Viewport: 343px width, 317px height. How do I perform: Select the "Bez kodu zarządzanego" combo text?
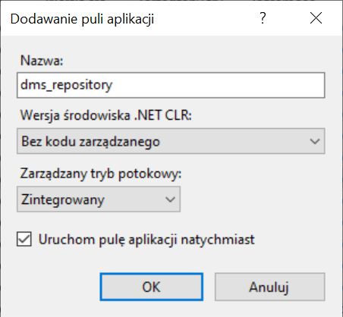click(90, 141)
